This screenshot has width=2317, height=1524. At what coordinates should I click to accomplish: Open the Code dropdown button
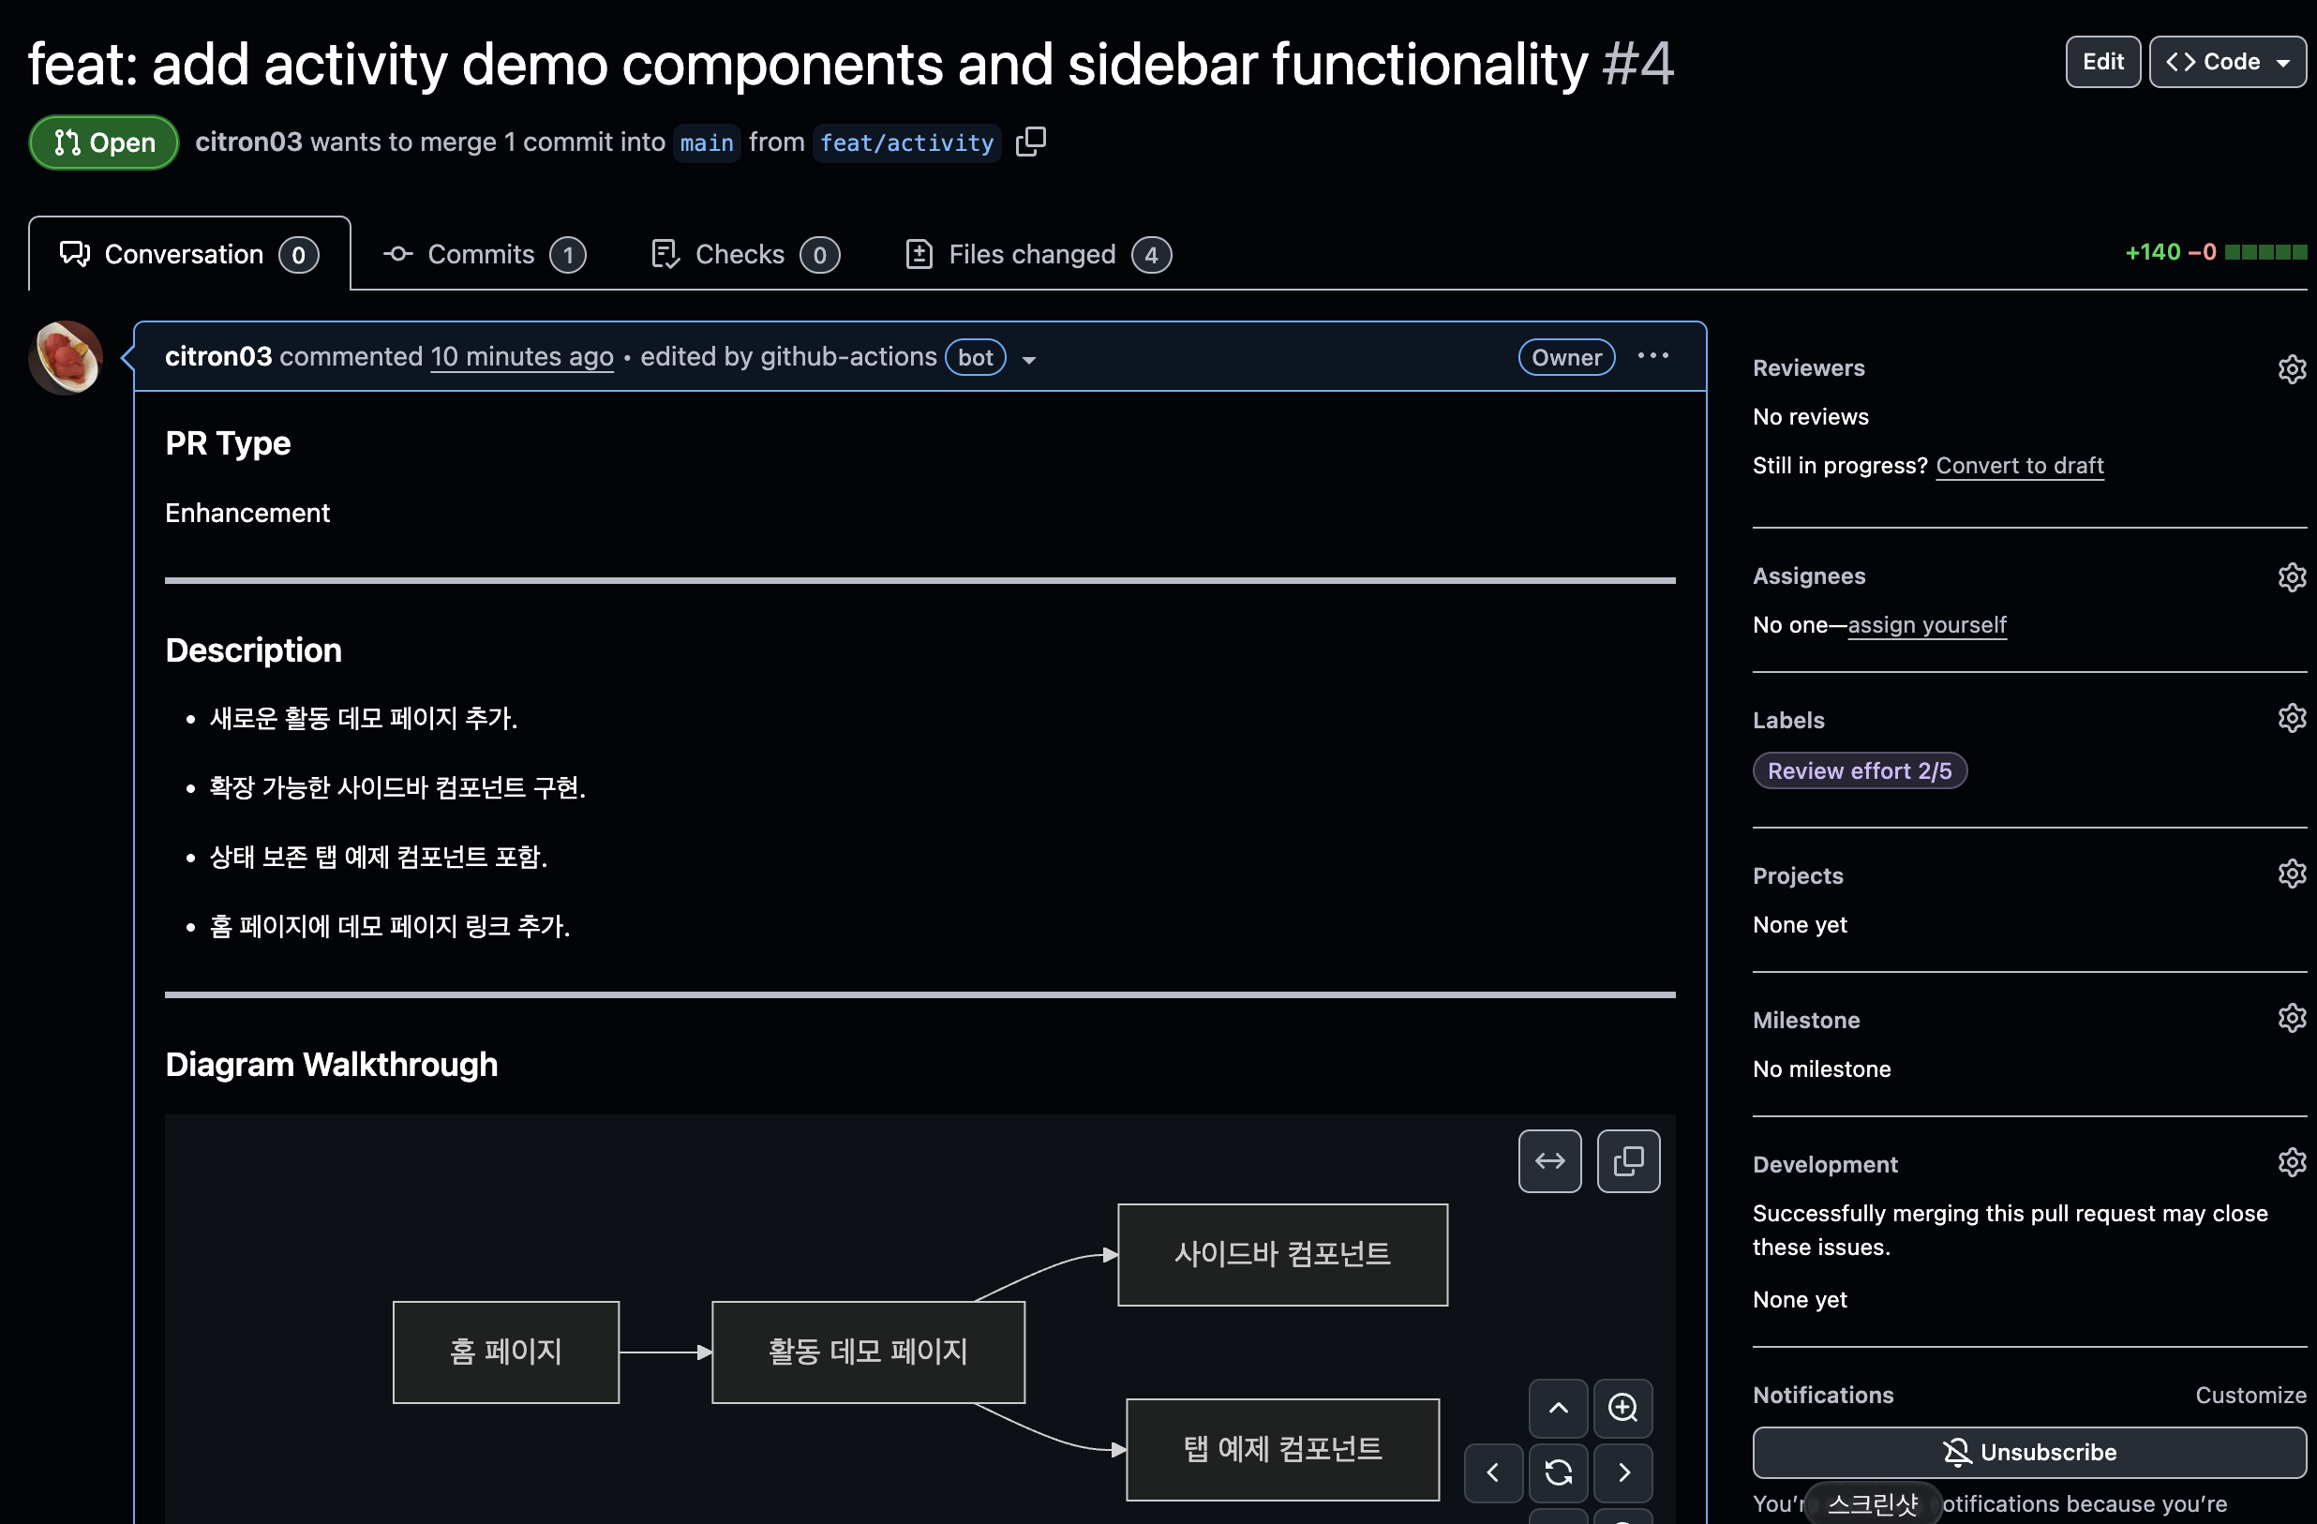[2226, 62]
